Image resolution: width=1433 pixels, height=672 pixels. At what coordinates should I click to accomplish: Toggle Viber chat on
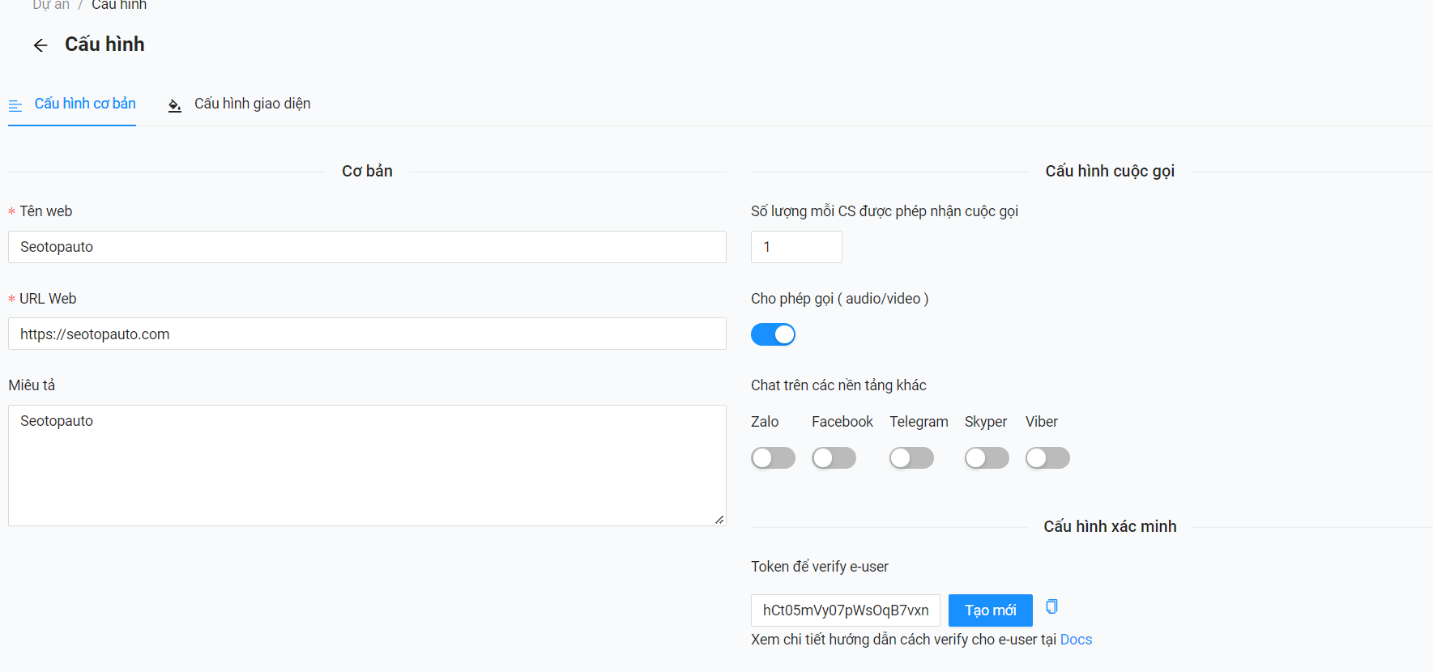[x=1047, y=458]
